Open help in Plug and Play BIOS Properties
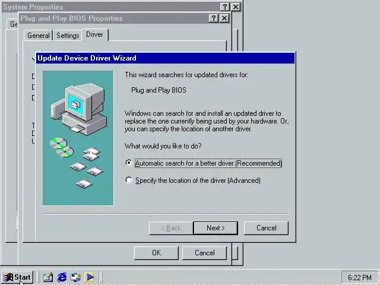This screenshot has width=380, height=285. click(214, 18)
